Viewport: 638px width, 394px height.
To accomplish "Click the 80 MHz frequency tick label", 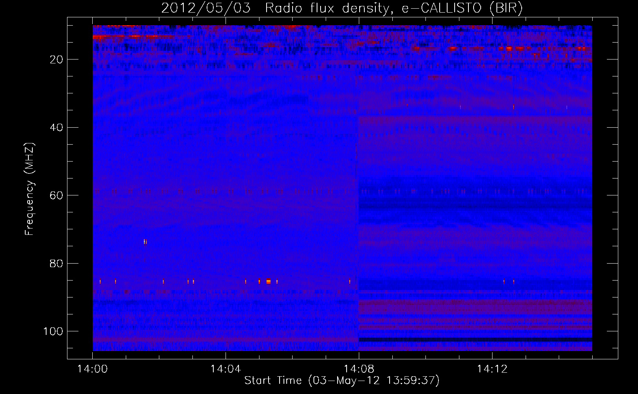I will pos(56,264).
